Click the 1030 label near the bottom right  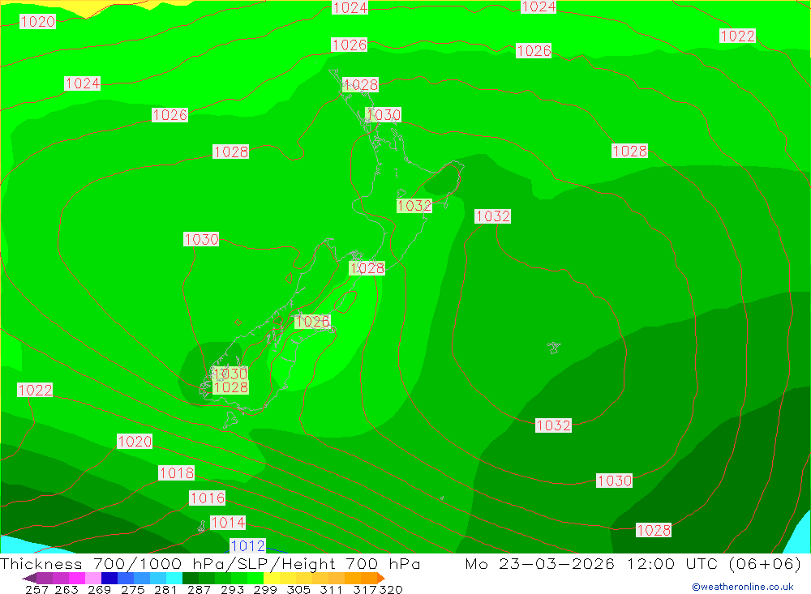pyautogui.click(x=614, y=481)
